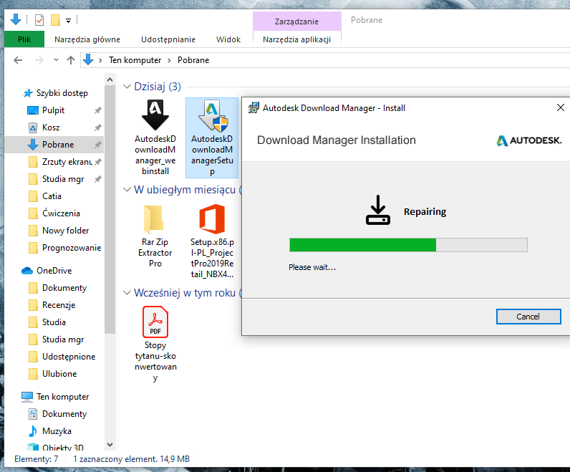The height and width of the screenshot is (472, 570).
Task: Open the Recenzje folder under OneDrive
Action: pos(59,305)
